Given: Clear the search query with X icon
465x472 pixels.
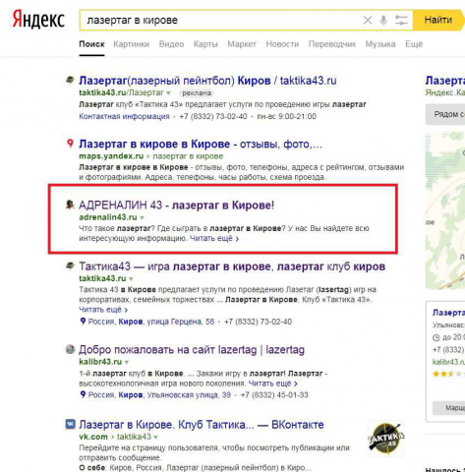Looking at the screenshot, I should [x=368, y=21].
